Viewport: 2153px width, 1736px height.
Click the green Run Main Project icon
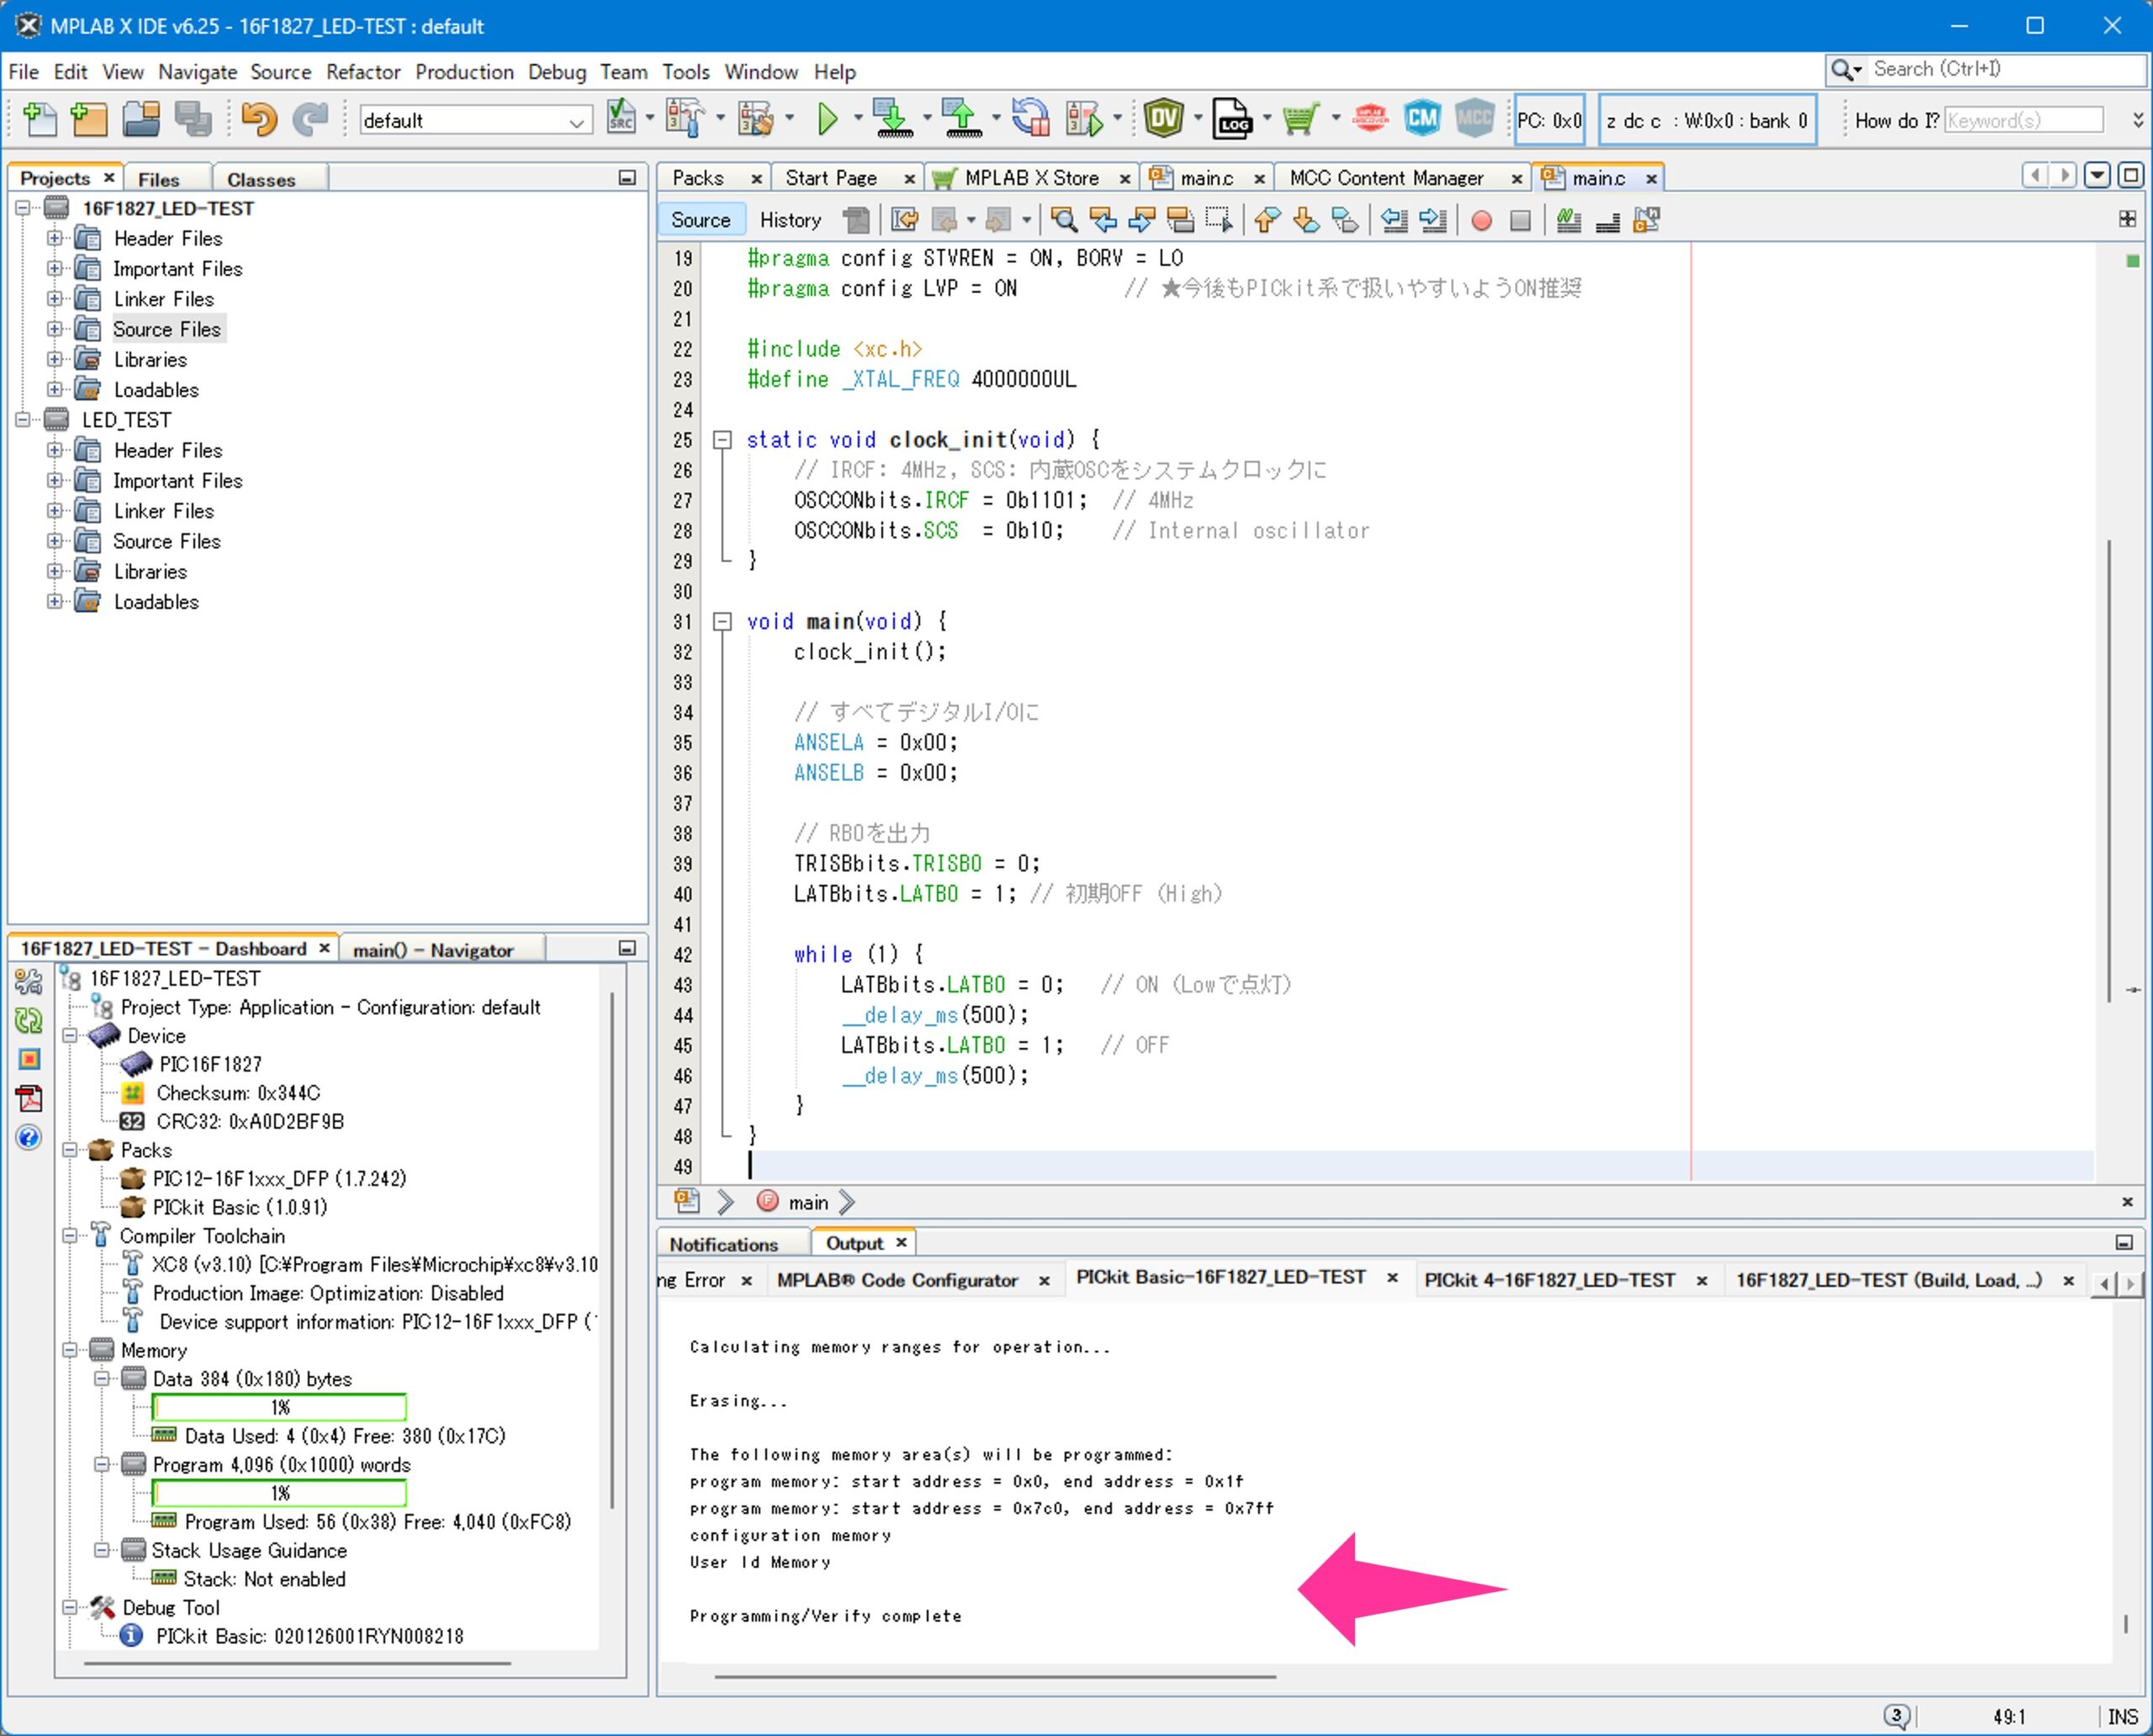tap(827, 120)
